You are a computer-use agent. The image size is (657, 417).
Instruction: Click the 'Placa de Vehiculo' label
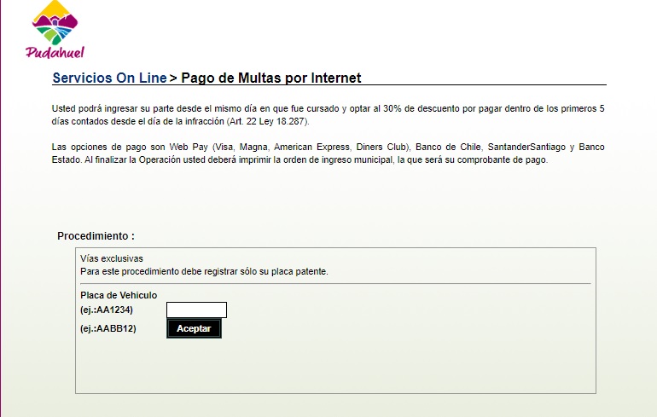(x=119, y=295)
